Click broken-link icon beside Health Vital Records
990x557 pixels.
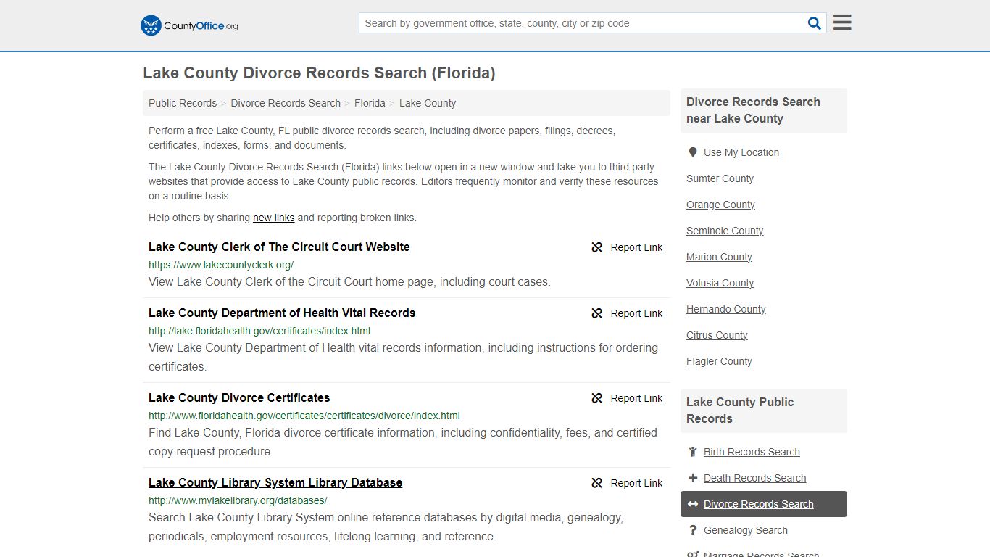(597, 313)
